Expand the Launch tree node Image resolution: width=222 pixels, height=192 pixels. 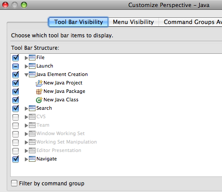click(x=26, y=66)
